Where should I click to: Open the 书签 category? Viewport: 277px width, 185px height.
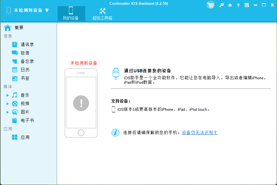click(x=25, y=78)
